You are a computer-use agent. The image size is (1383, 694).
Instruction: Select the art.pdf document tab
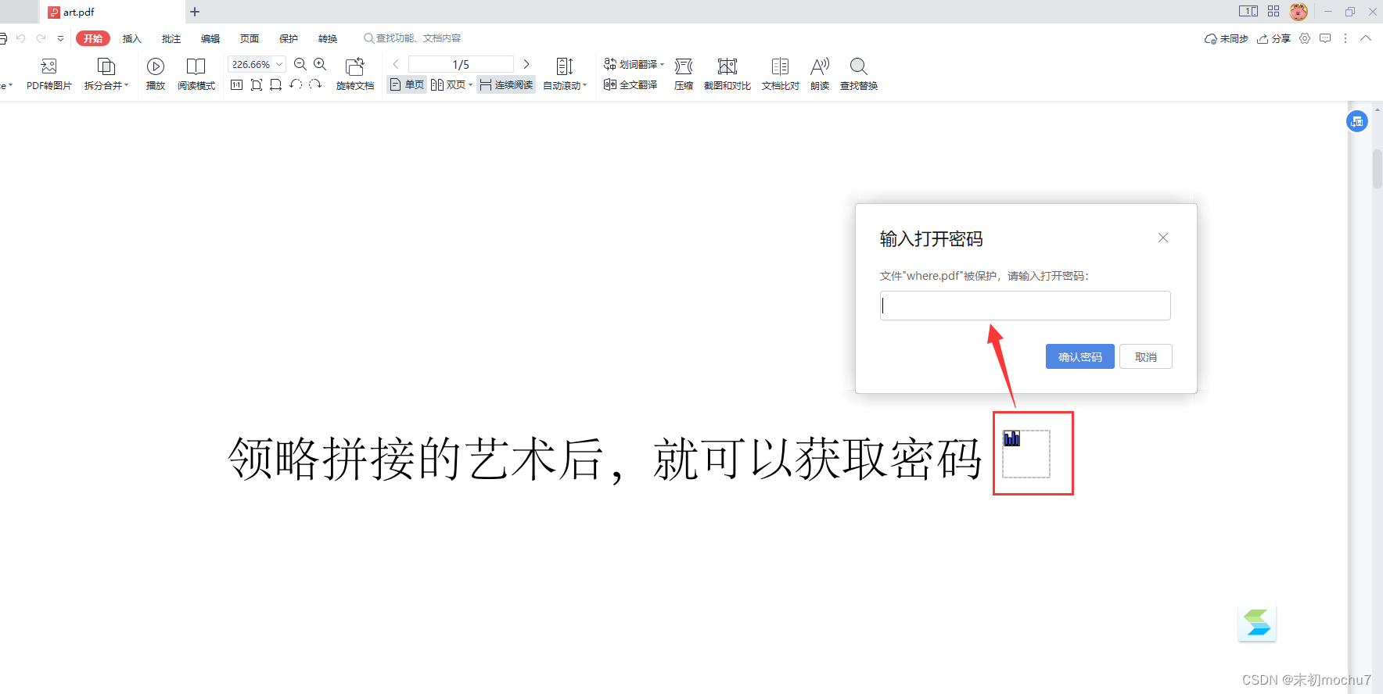coord(112,12)
